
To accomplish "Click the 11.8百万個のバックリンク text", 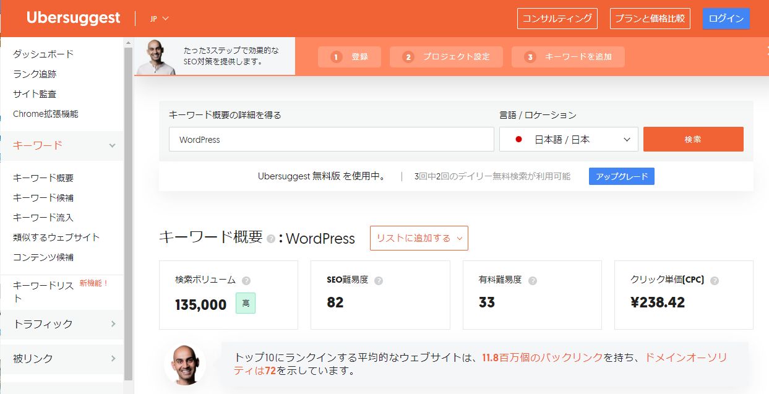I will (x=543, y=358).
